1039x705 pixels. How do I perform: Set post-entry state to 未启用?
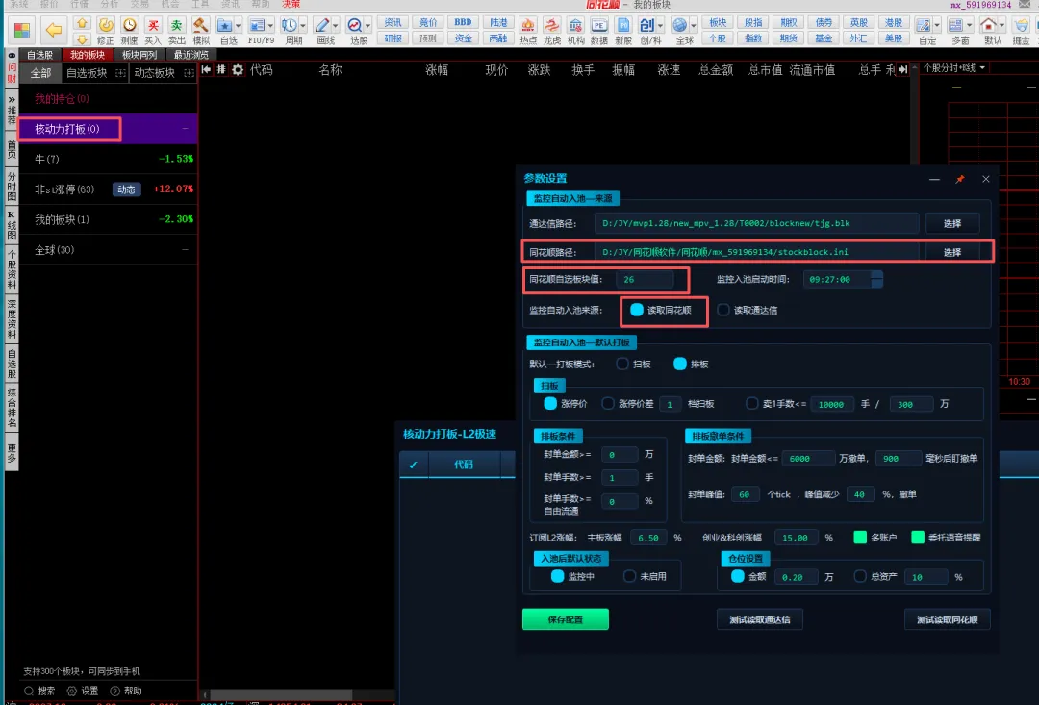pyautogui.click(x=629, y=576)
